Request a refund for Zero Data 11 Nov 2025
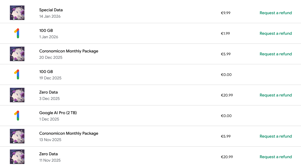Image resolution: width=301 pixels, height=166 pixels. (x=276, y=157)
